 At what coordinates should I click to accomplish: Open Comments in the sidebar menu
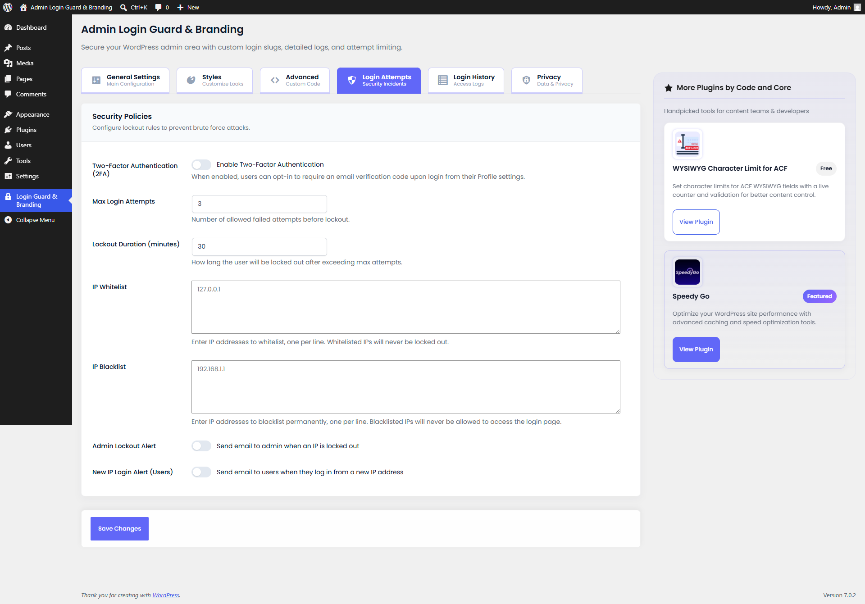pos(36,94)
